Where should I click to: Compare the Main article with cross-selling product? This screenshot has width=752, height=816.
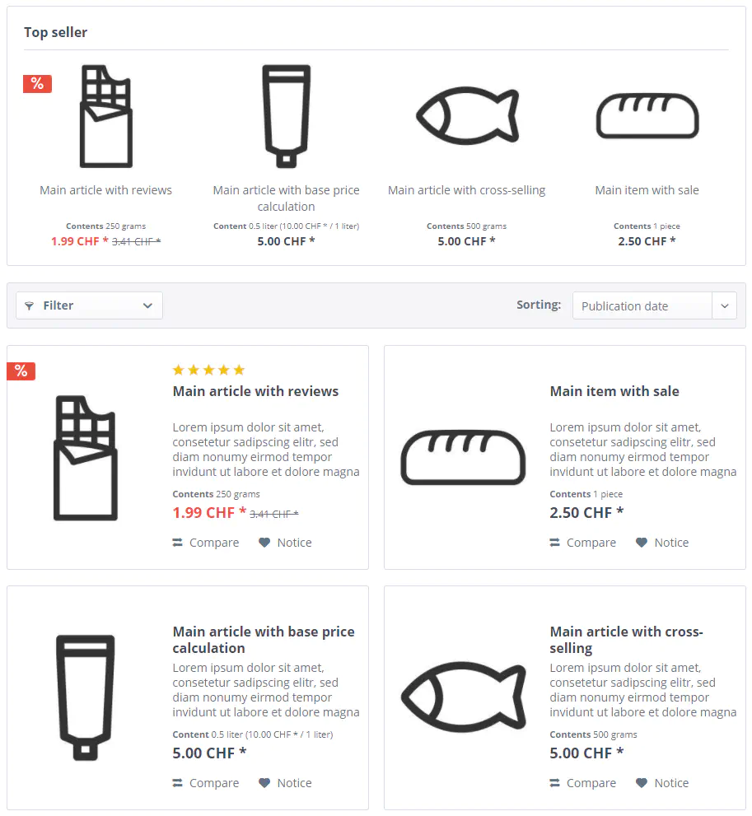point(582,783)
